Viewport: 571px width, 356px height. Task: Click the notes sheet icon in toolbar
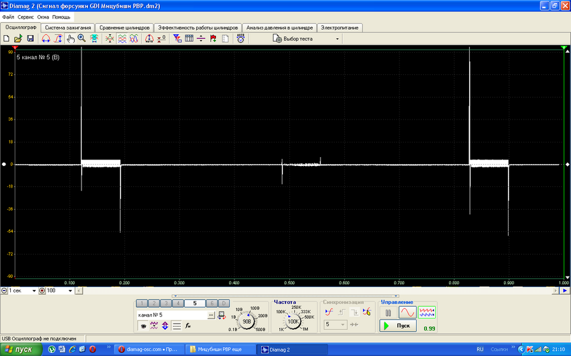(225, 39)
